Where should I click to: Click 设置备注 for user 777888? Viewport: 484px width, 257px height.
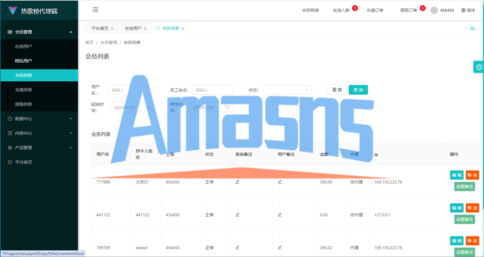(x=465, y=186)
